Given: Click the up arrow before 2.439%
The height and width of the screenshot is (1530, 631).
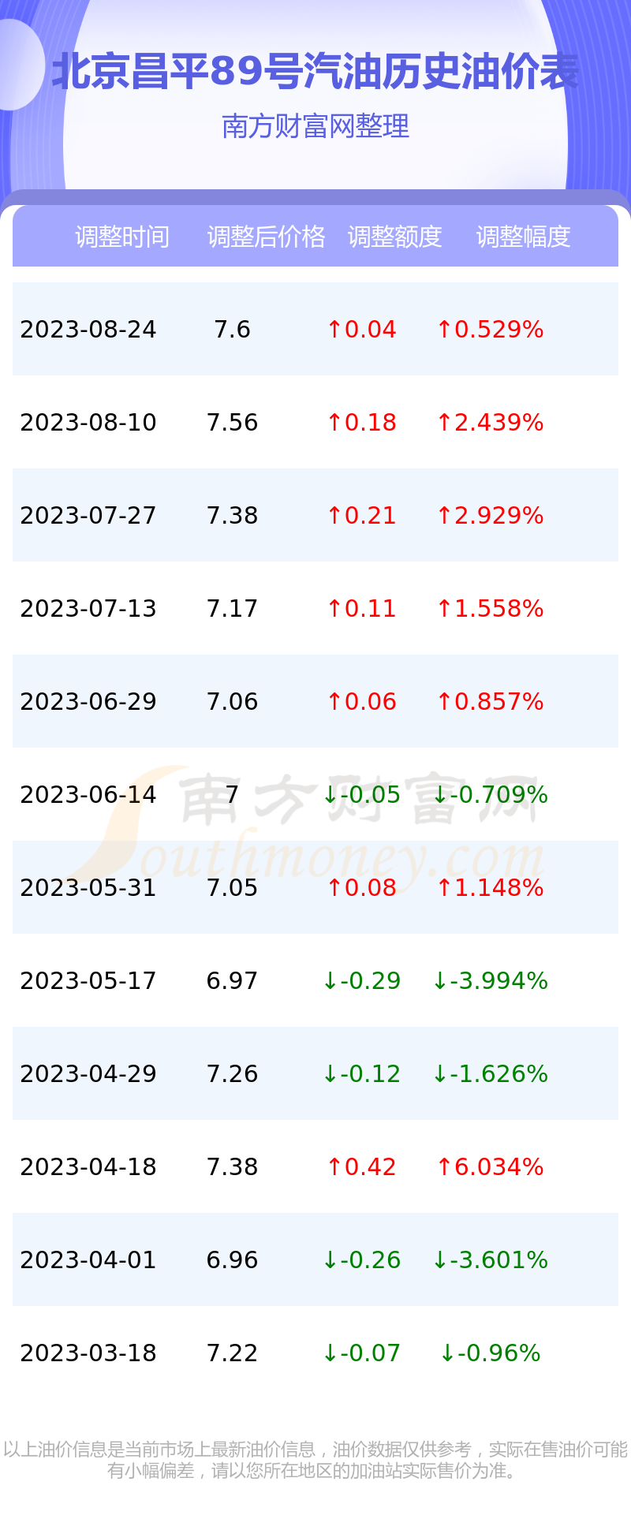Looking at the screenshot, I should pyautogui.click(x=444, y=423).
